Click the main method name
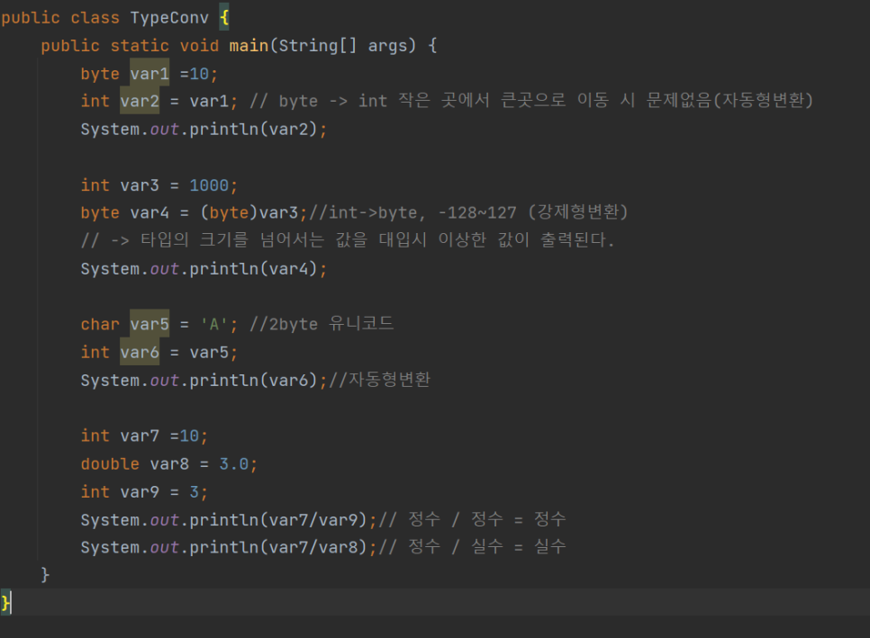The image size is (870, 638). pos(249,46)
